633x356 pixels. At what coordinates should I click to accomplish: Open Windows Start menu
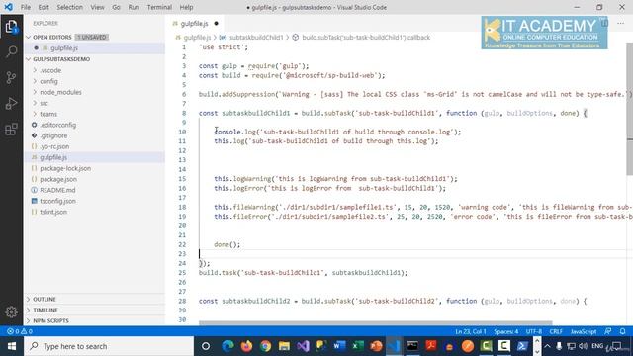(12, 346)
